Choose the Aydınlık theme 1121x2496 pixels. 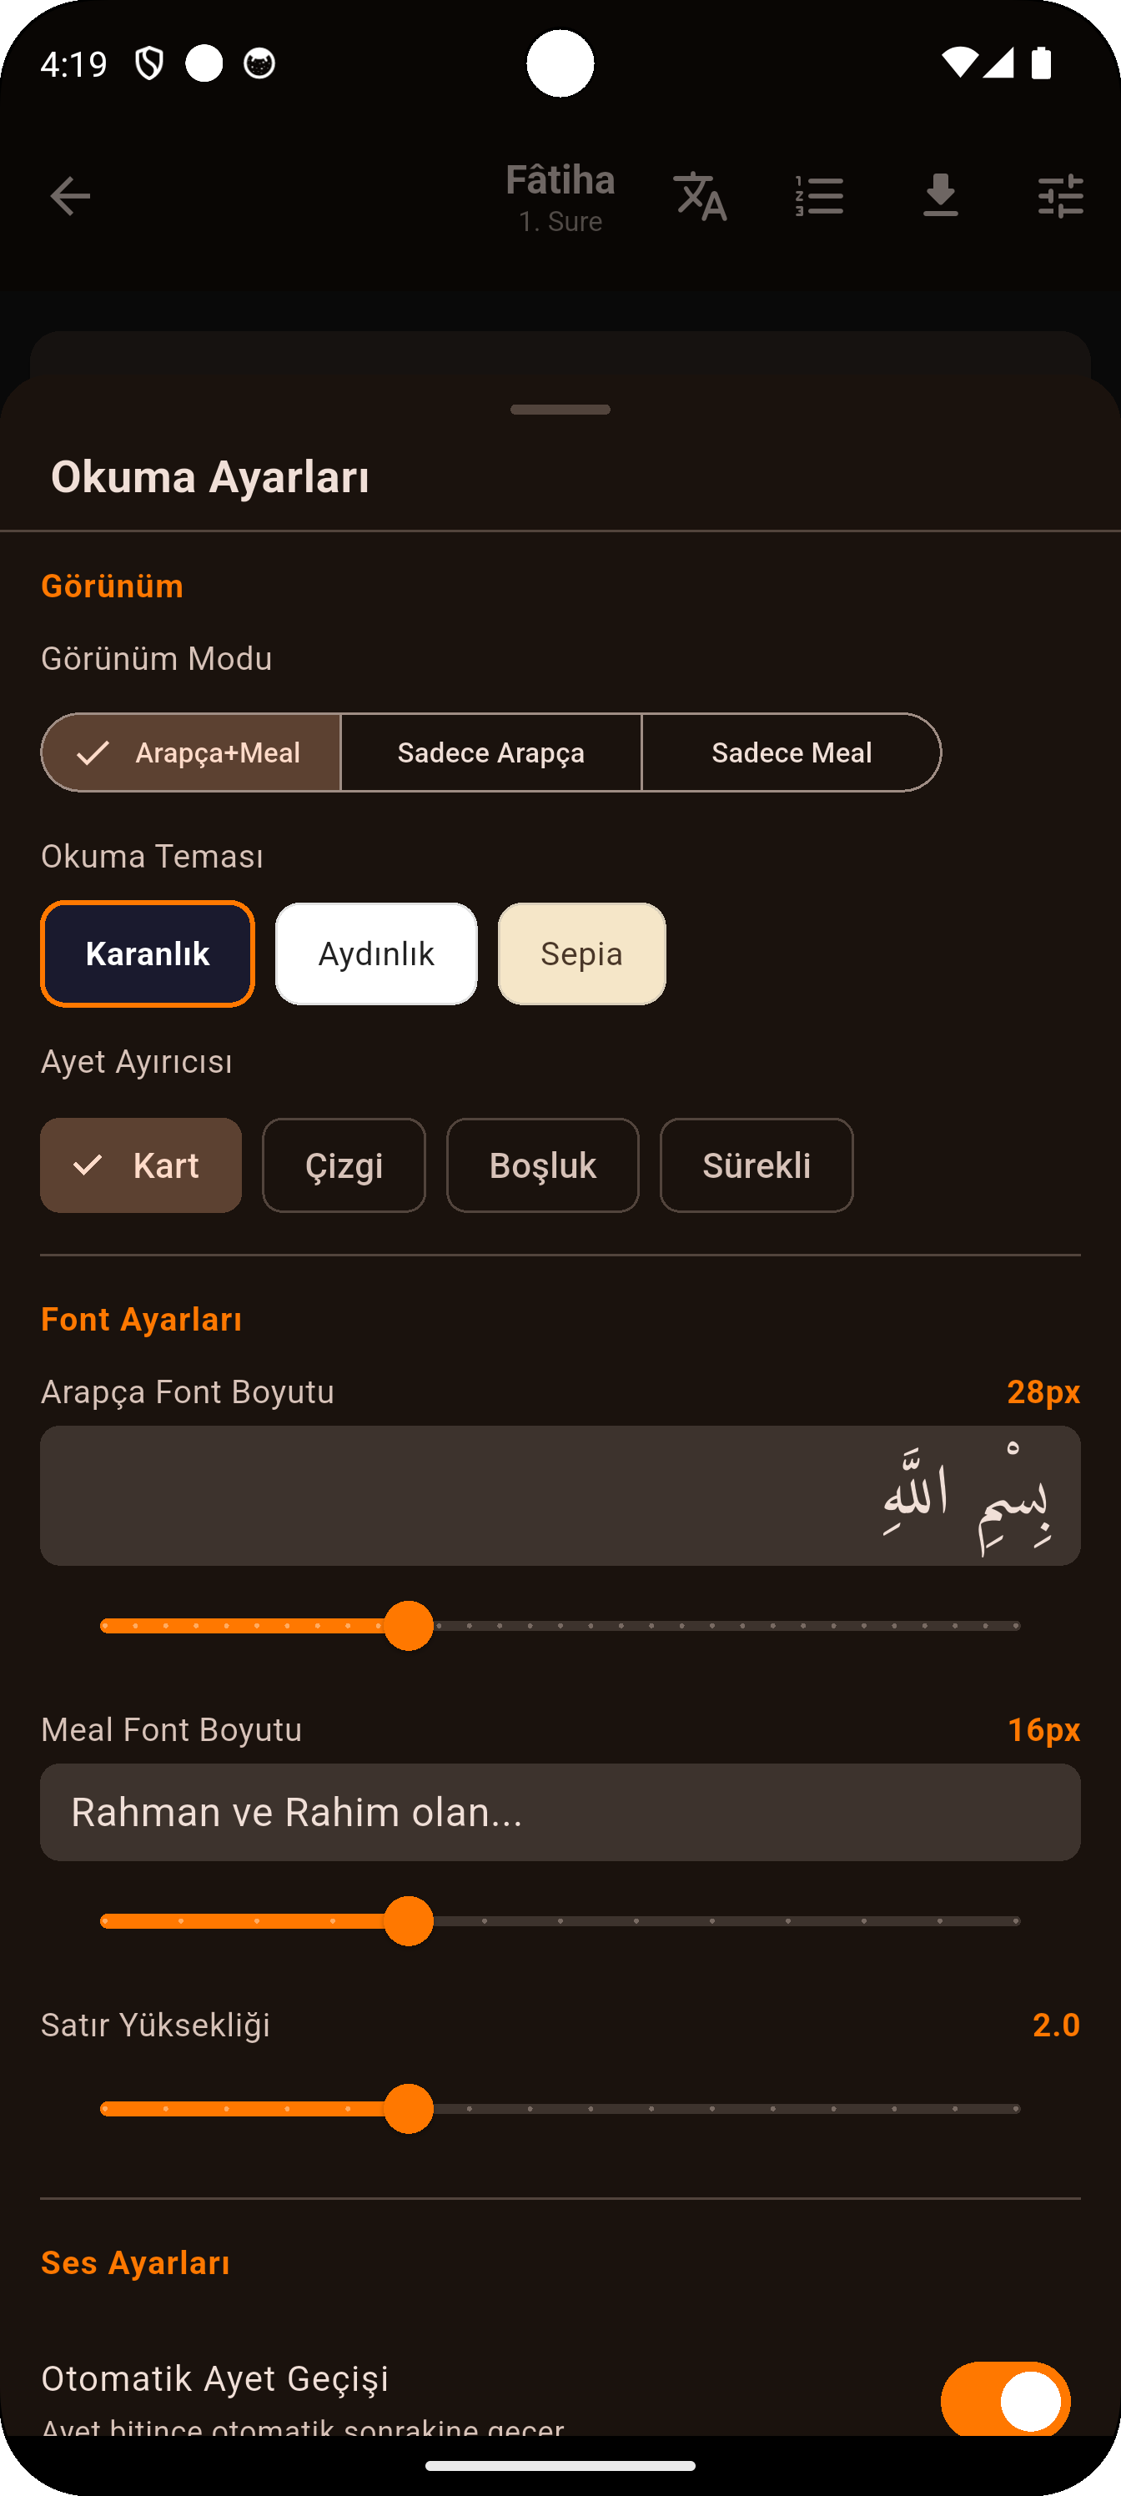tap(376, 954)
